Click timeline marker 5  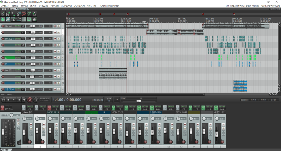click(203, 14)
